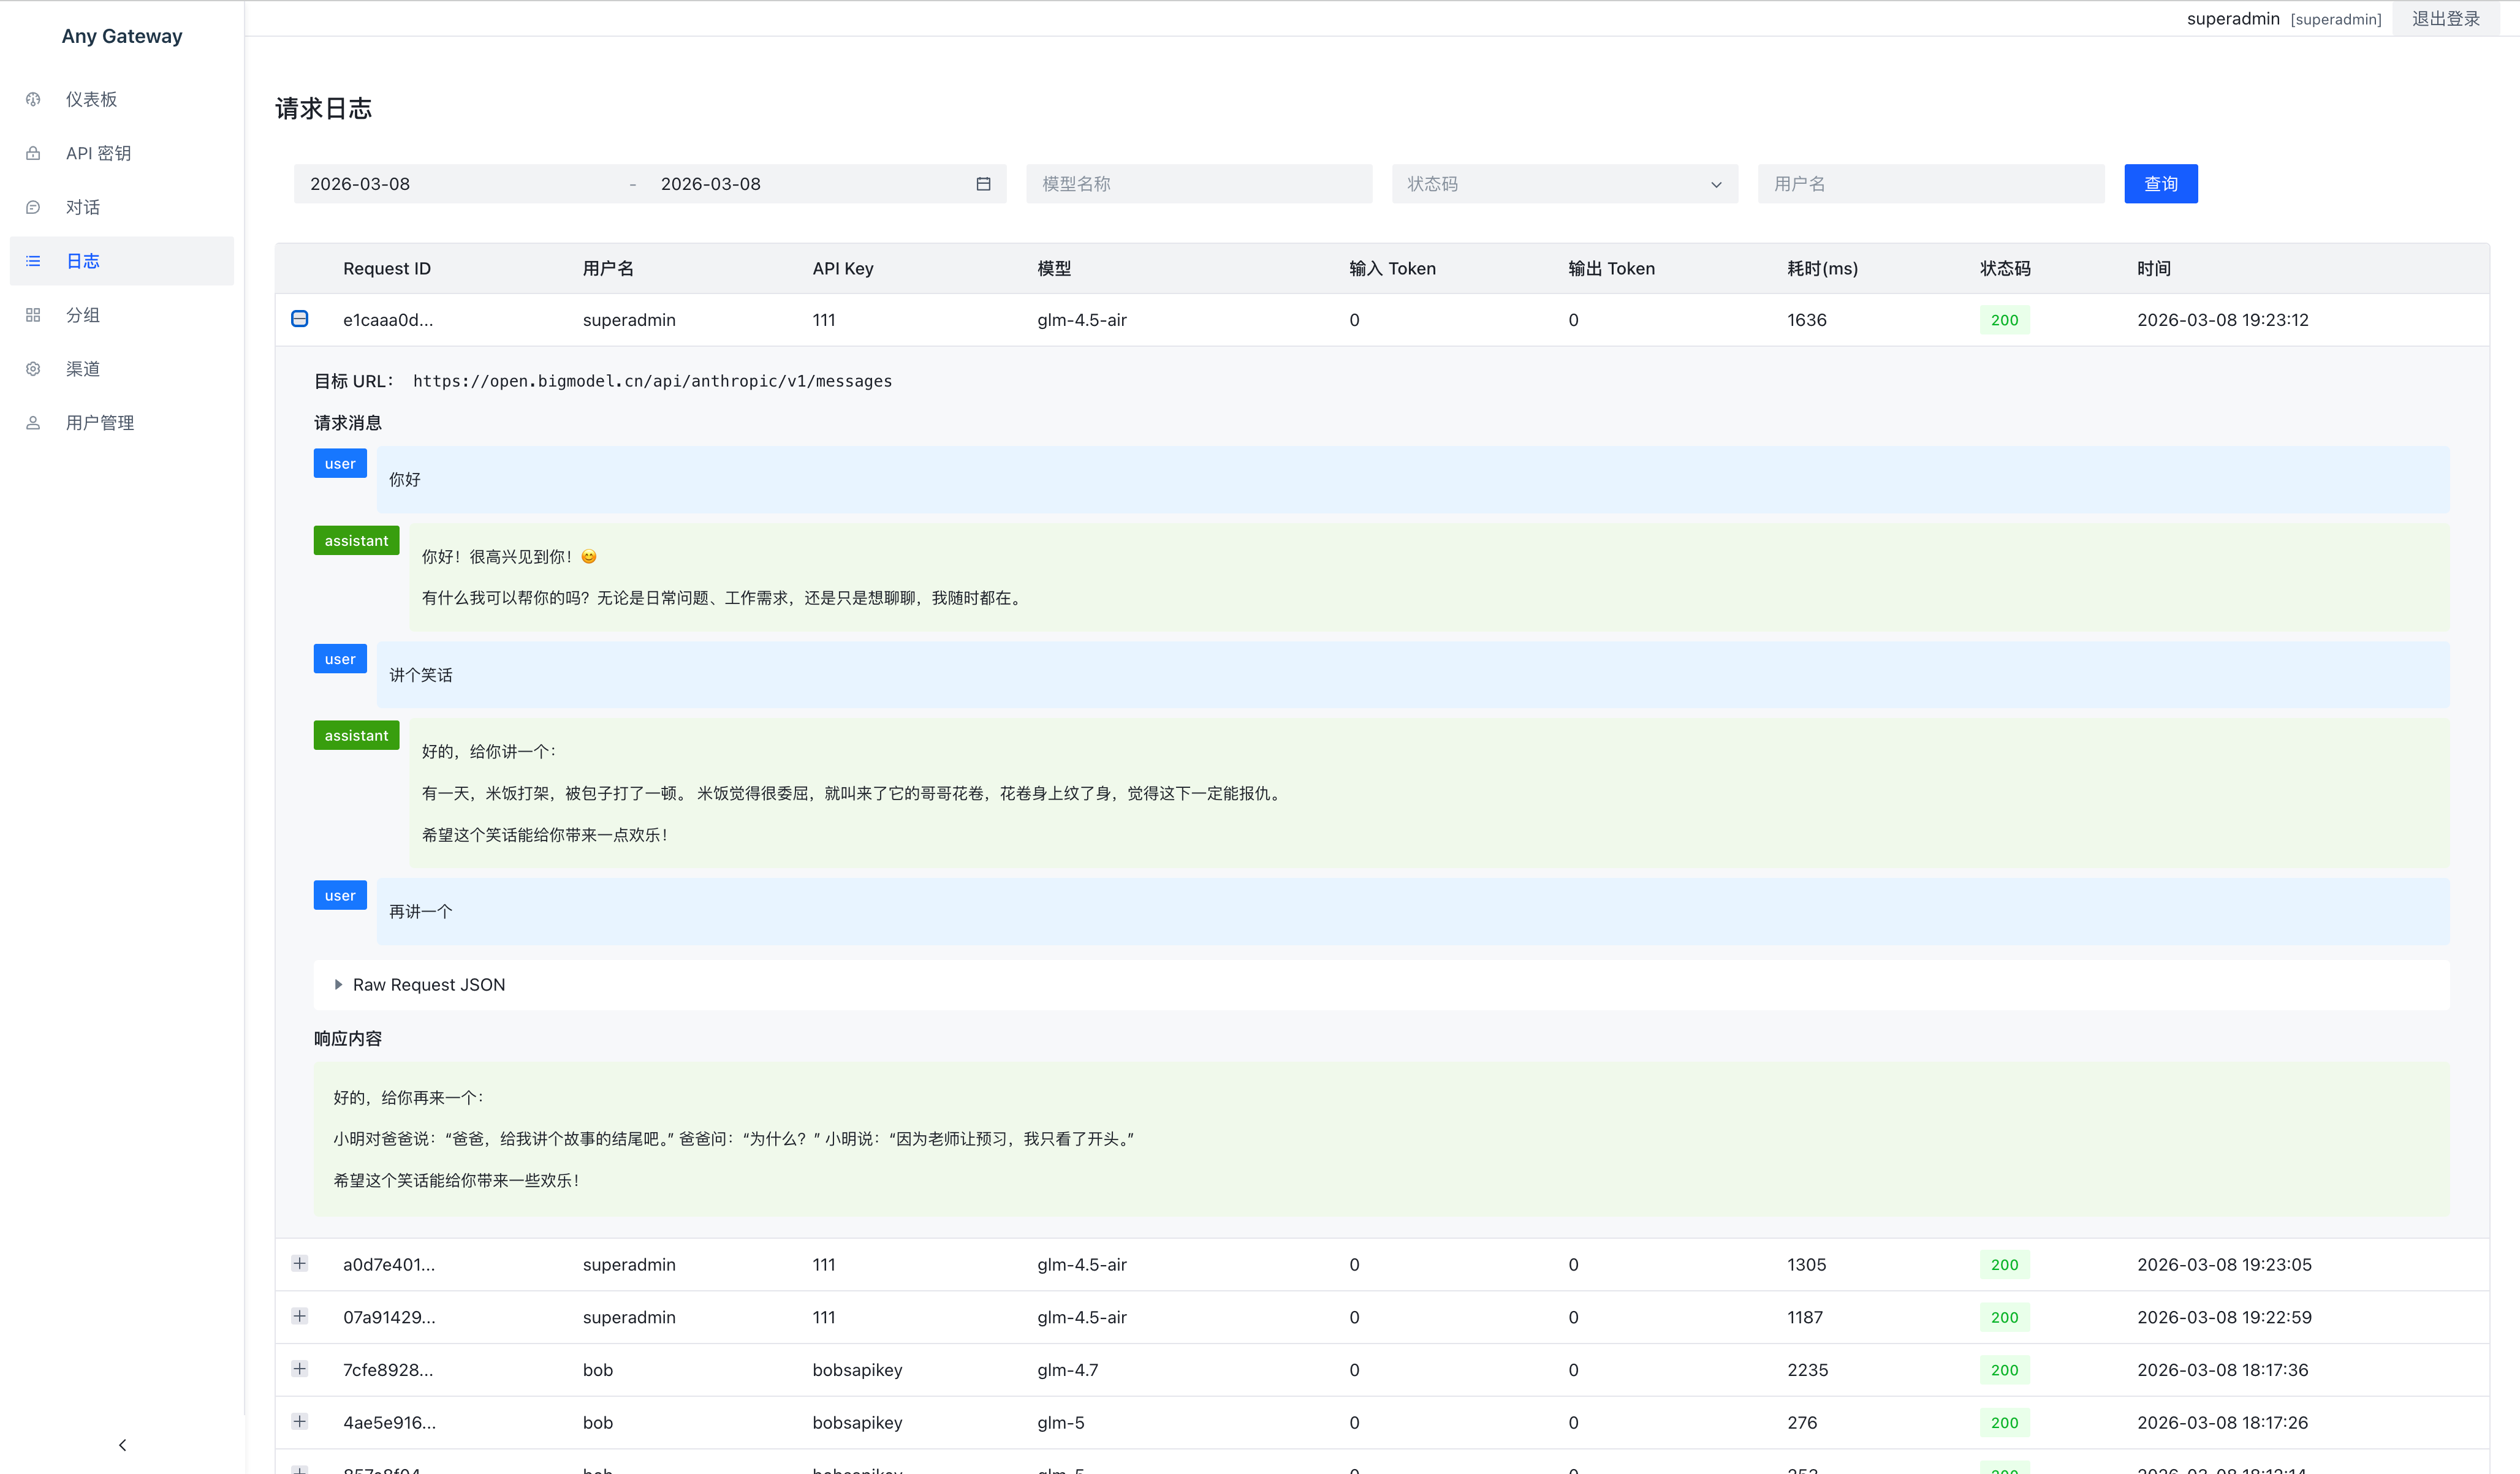
Task: Open 对话 menu item
Action: tap(122, 207)
